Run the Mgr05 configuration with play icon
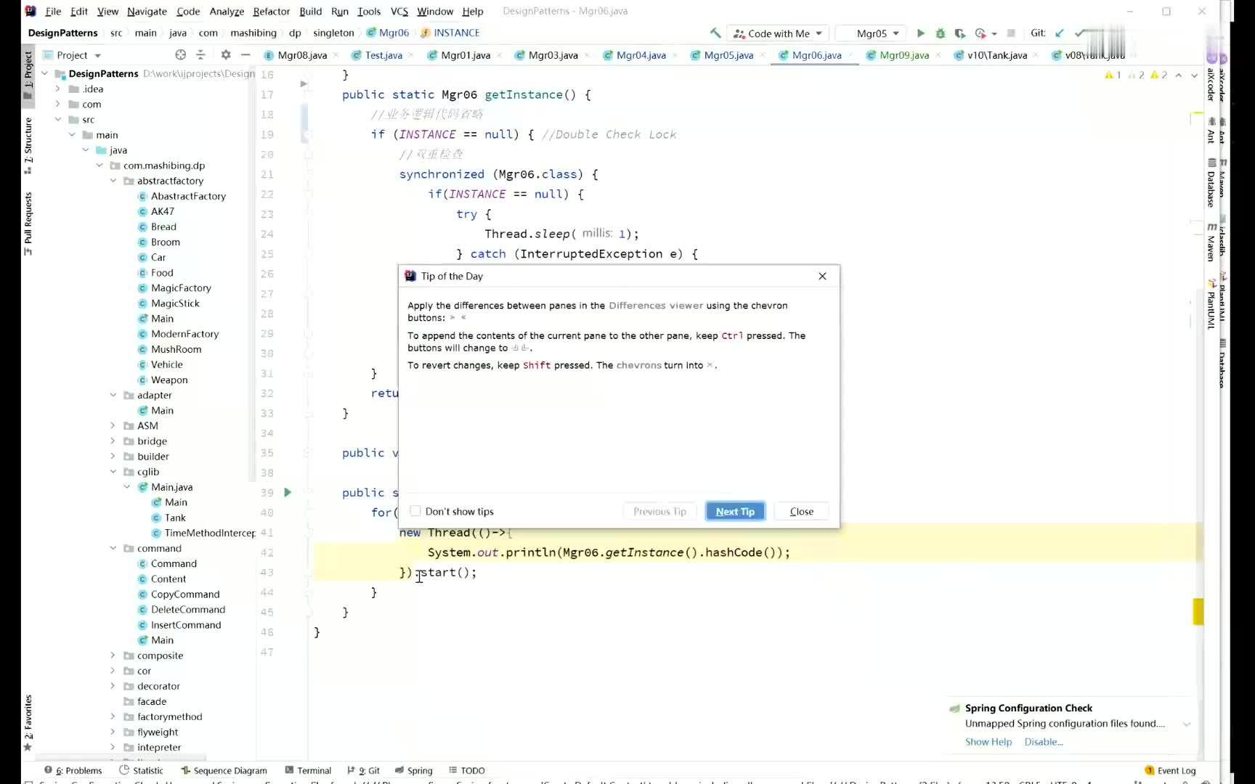Viewport: 1255px width, 784px height. pyautogui.click(x=921, y=33)
